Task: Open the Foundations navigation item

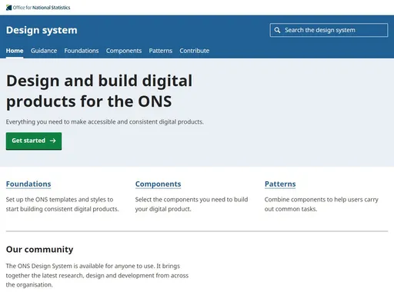Action: (x=82, y=51)
